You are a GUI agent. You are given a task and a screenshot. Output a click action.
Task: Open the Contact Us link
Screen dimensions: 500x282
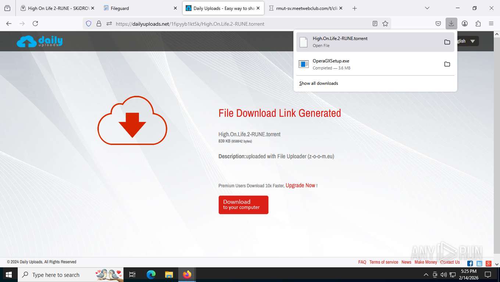tap(450, 262)
